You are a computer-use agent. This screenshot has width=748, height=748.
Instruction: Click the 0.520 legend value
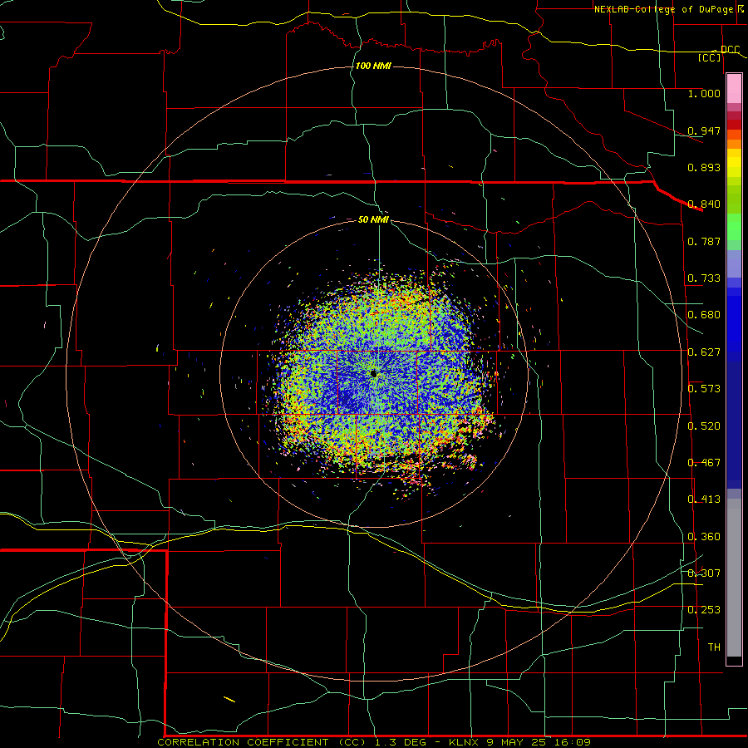(704, 426)
